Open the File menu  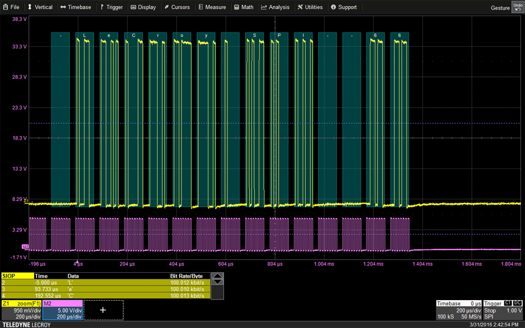[11, 7]
